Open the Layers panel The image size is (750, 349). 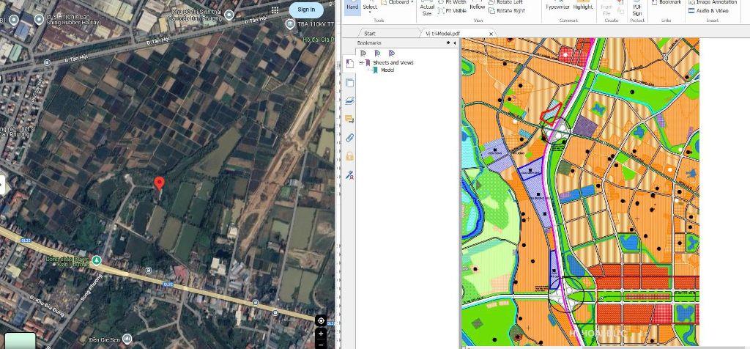[x=349, y=100]
